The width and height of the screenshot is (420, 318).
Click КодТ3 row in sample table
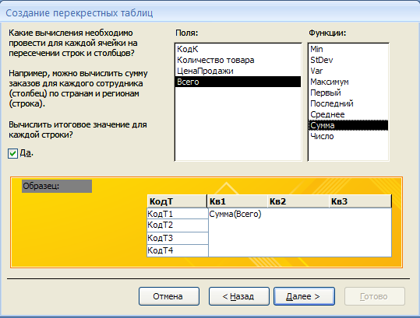178,238
